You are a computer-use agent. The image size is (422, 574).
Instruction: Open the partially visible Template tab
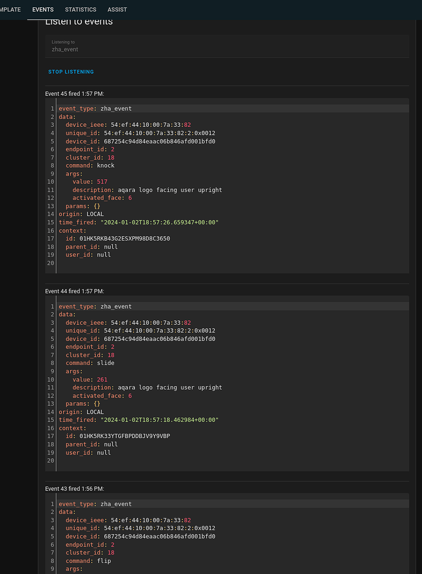[x=10, y=10]
